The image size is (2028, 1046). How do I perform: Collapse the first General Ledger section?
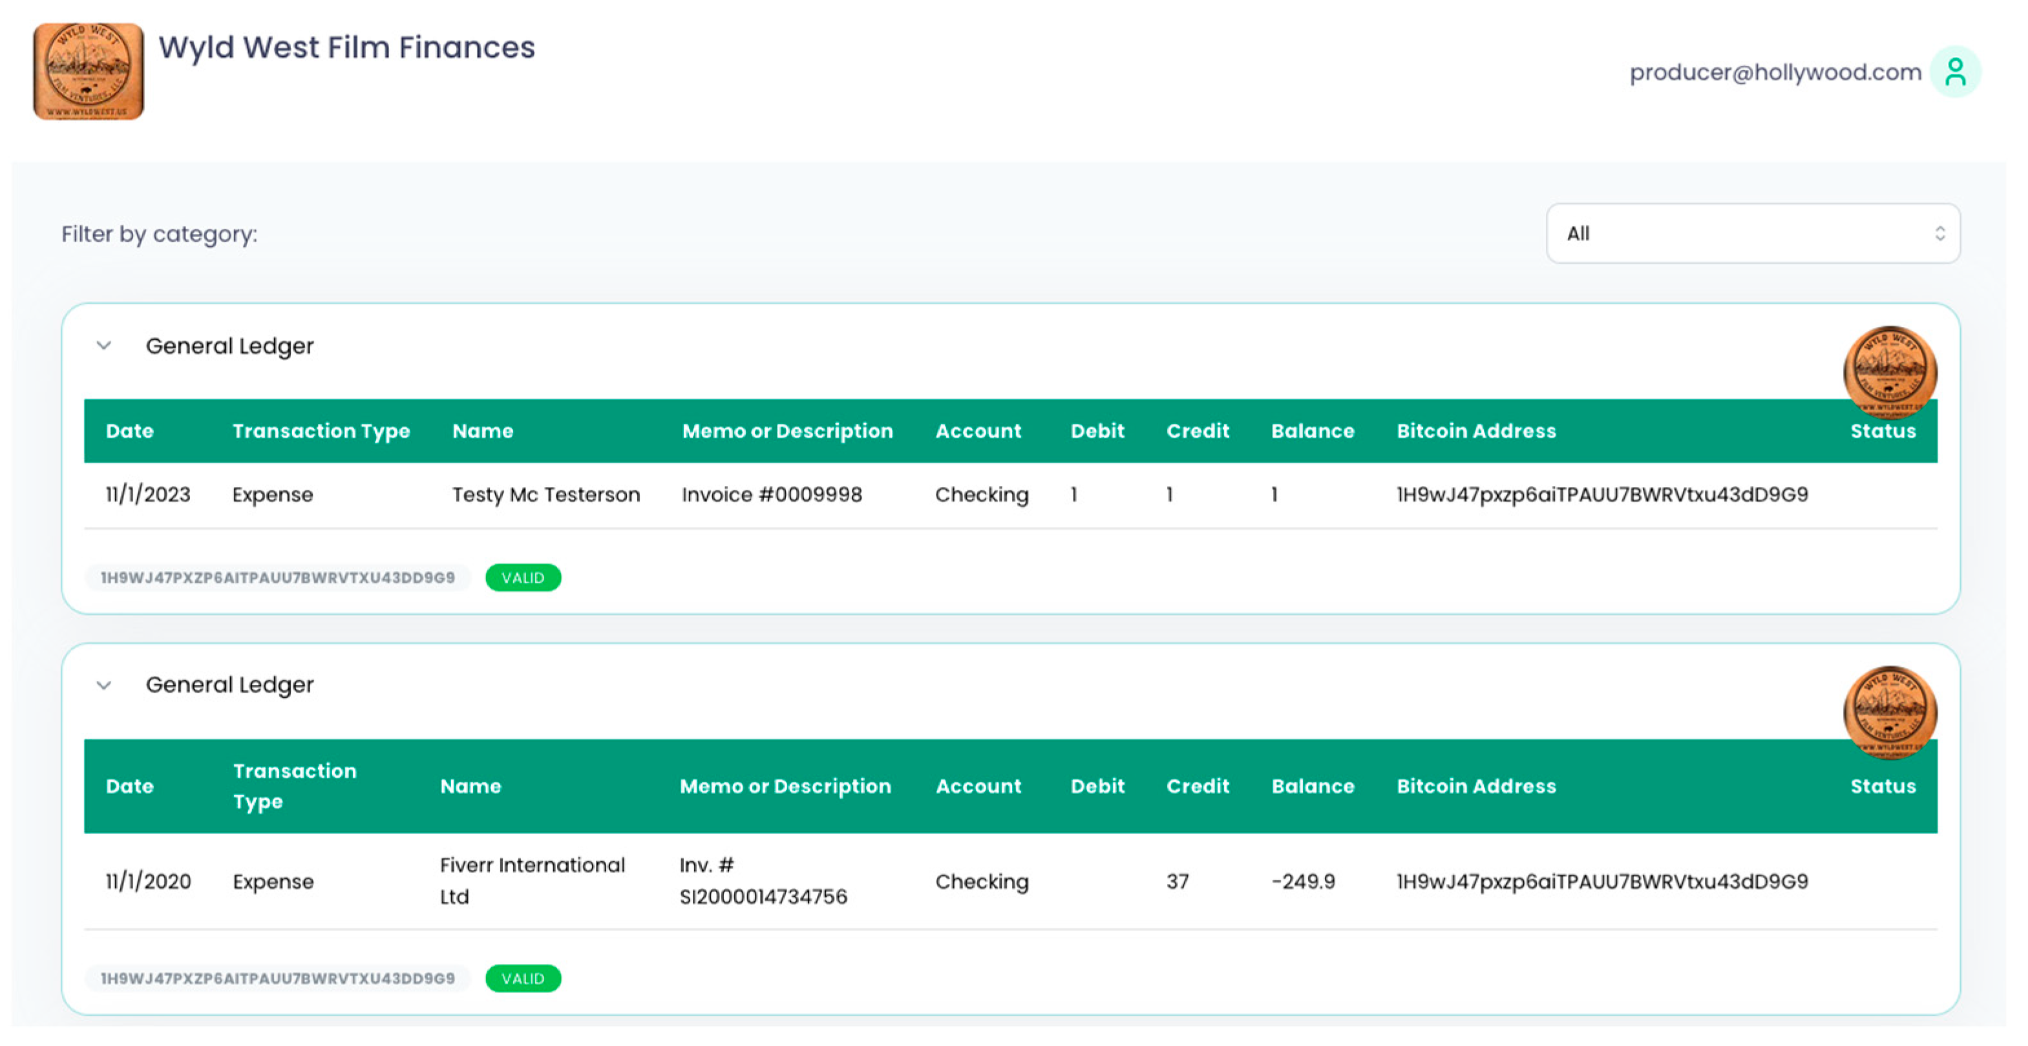[104, 346]
